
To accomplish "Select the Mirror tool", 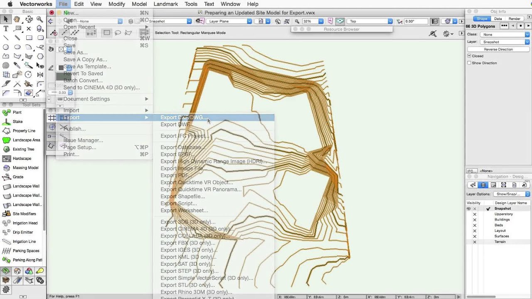I will (x=40, y=75).
